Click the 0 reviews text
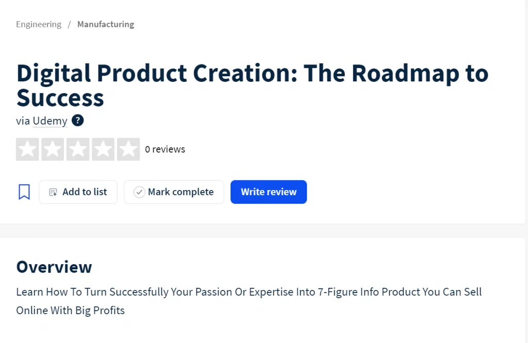 tap(165, 149)
